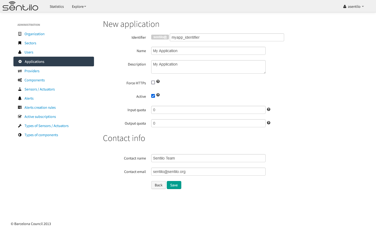Viewport: 376px width, 239px height.
Task: Click the Contact name field
Action: click(208, 158)
